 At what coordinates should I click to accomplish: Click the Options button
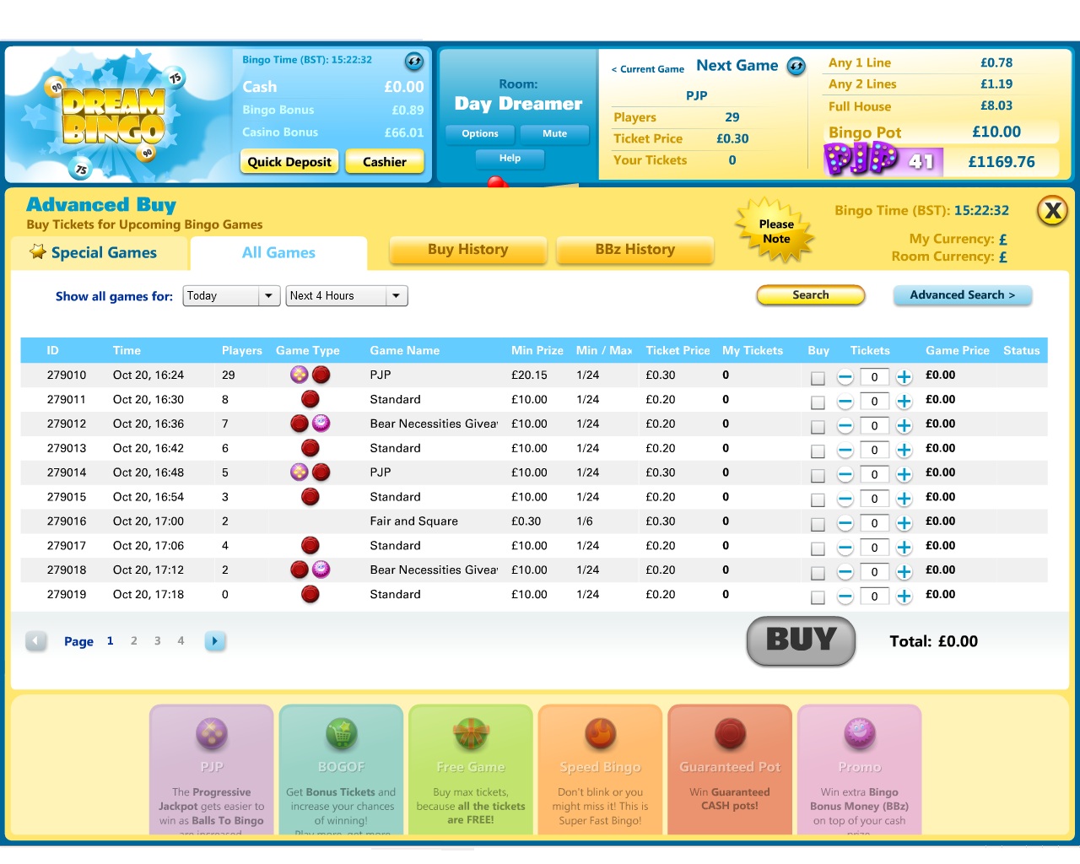coord(479,134)
